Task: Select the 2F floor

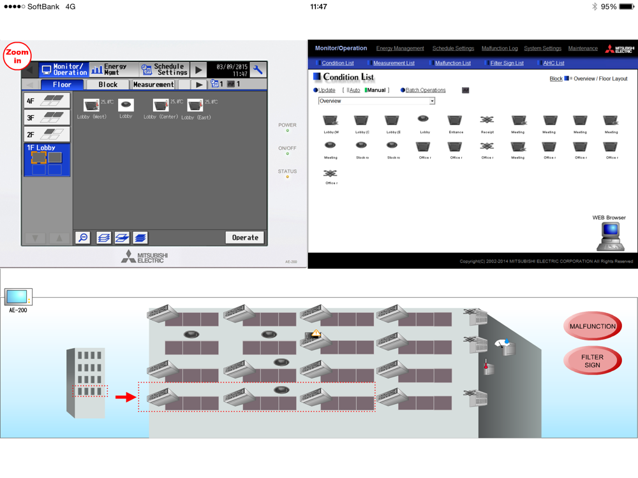Action: pos(47,134)
